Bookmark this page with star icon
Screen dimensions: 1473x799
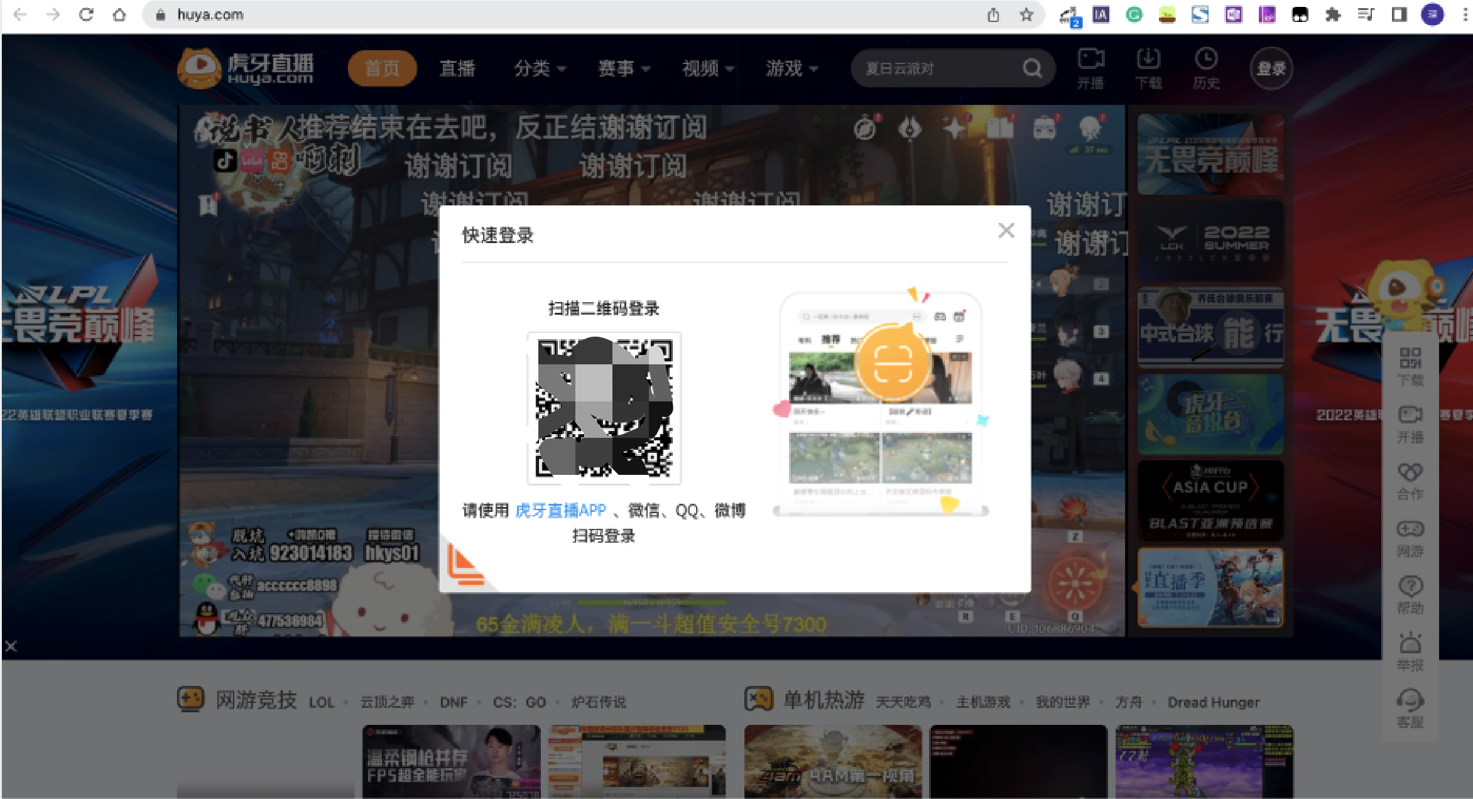point(1026,14)
